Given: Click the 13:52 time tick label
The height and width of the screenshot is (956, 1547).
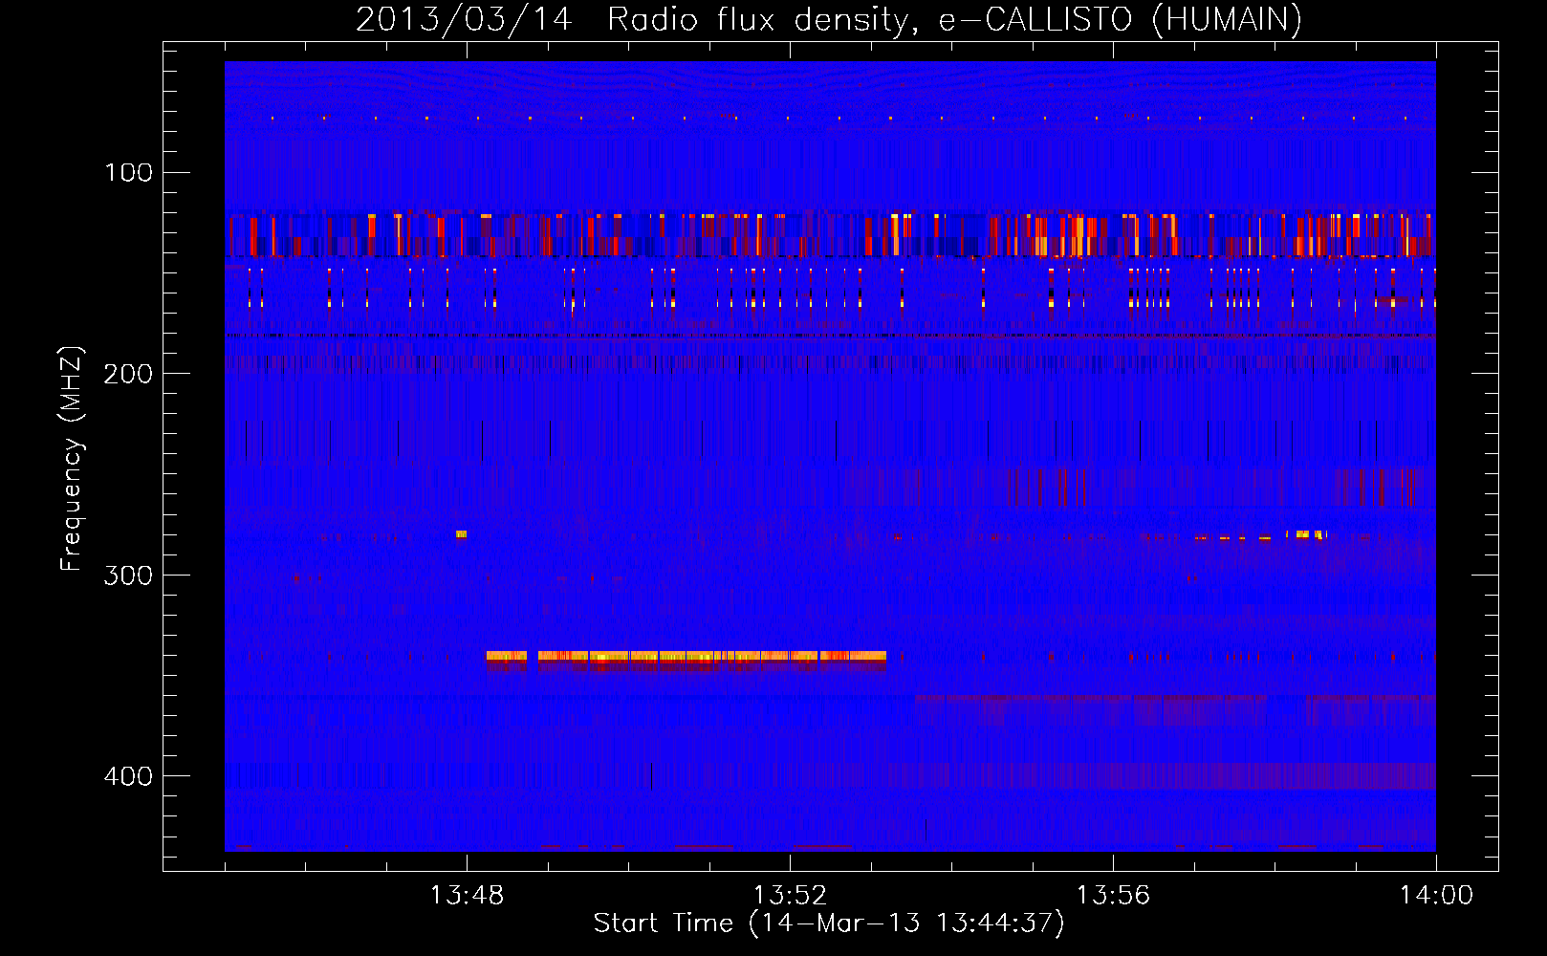Looking at the screenshot, I should tap(790, 896).
